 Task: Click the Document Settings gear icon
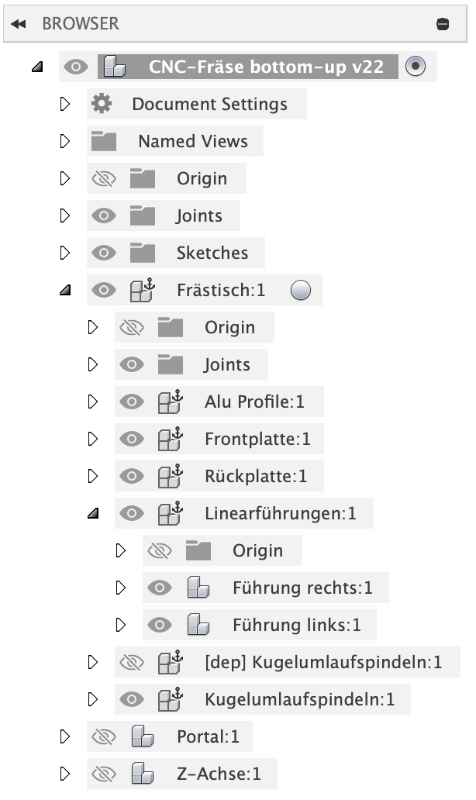101,104
